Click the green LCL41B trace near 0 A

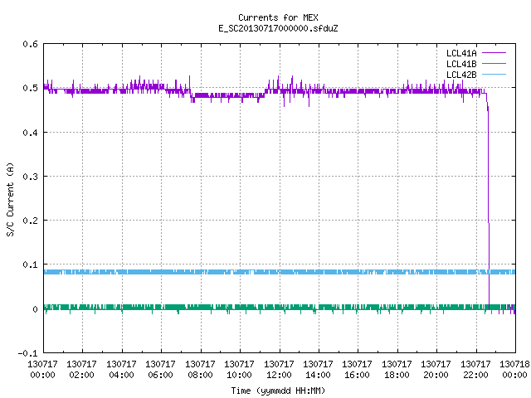click(280, 308)
